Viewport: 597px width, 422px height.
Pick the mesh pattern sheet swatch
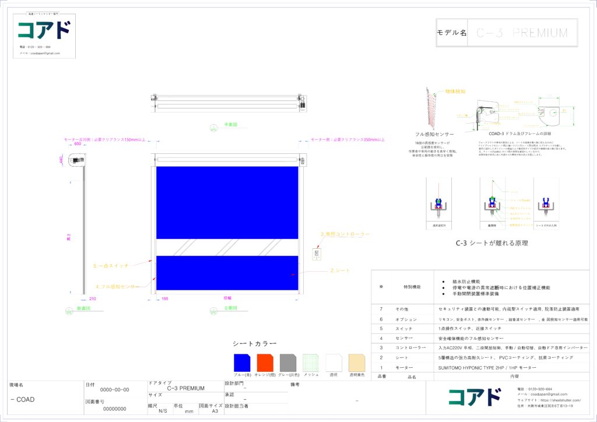point(311,363)
